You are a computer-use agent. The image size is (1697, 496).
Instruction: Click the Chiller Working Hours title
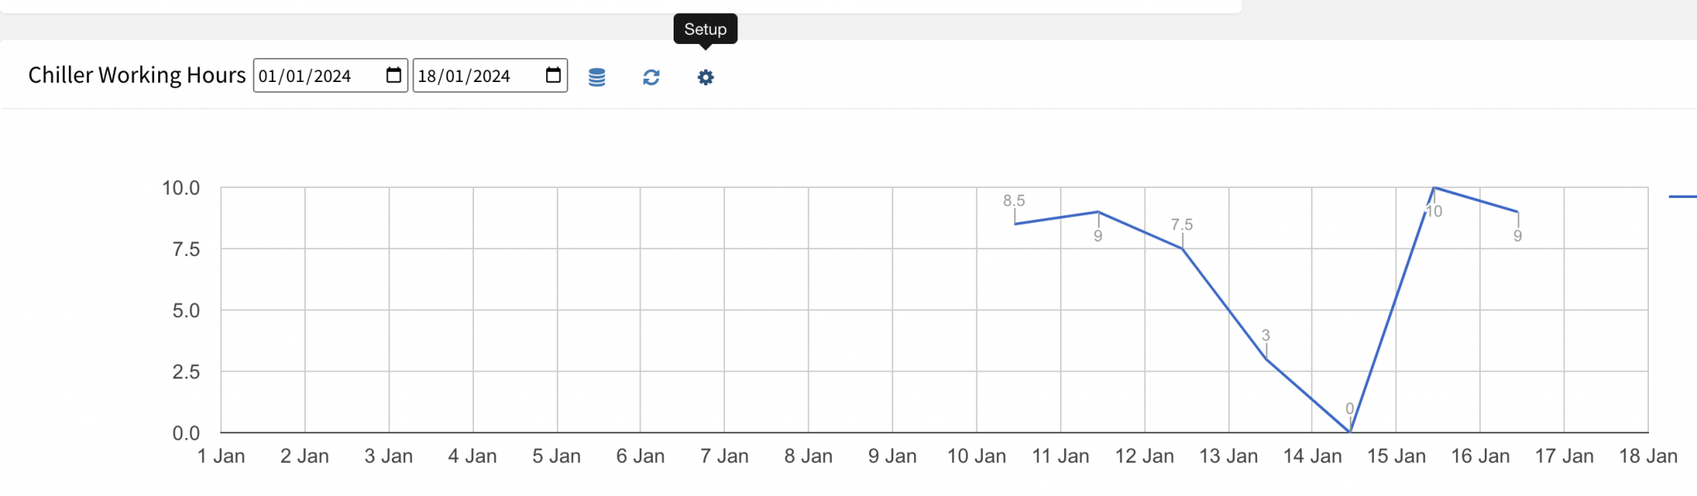[x=138, y=75]
